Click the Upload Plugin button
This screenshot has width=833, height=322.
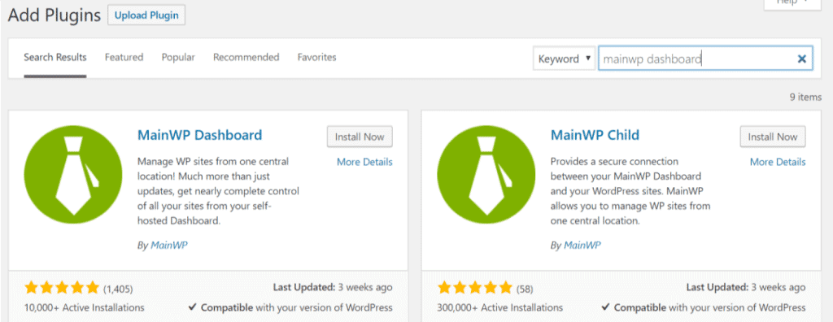coord(146,15)
